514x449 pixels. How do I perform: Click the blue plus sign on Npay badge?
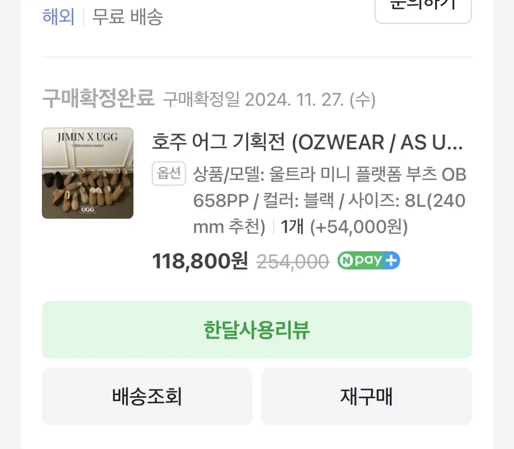pyautogui.click(x=391, y=261)
